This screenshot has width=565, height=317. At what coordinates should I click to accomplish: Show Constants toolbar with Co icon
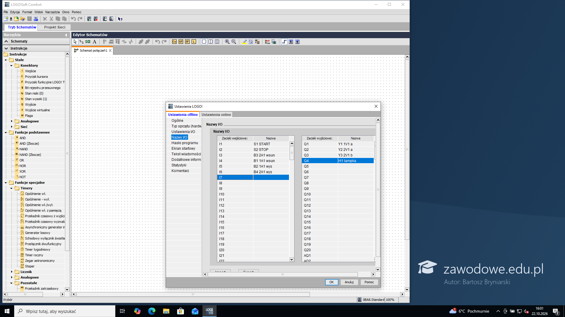[x=174, y=42]
